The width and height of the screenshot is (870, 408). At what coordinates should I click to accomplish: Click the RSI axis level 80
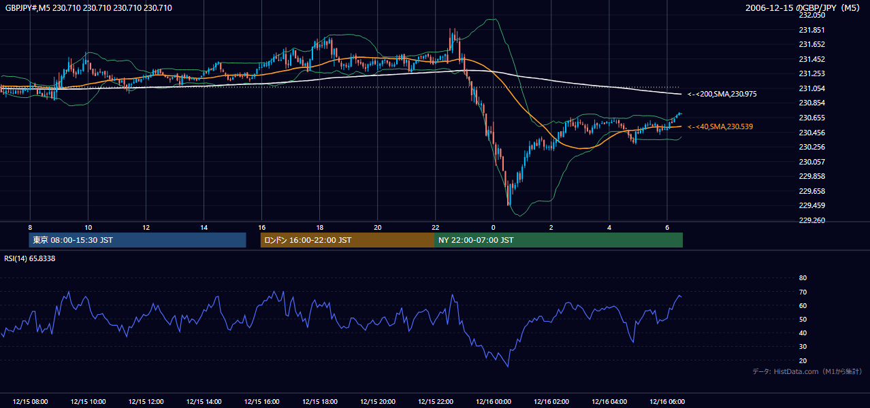(x=803, y=278)
